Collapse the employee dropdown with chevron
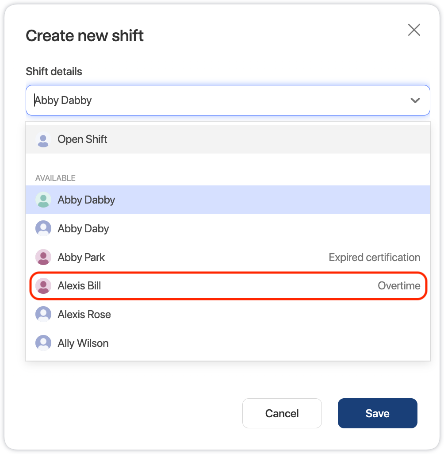This screenshot has width=444, height=454. click(415, 100)
